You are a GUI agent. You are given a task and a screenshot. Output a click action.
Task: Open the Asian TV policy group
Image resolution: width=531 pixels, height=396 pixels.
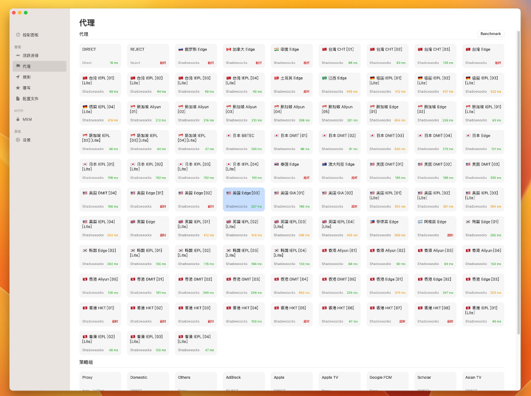483,381
